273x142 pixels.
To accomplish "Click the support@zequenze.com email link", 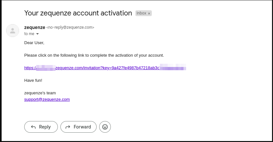I will tap(47, 99).
